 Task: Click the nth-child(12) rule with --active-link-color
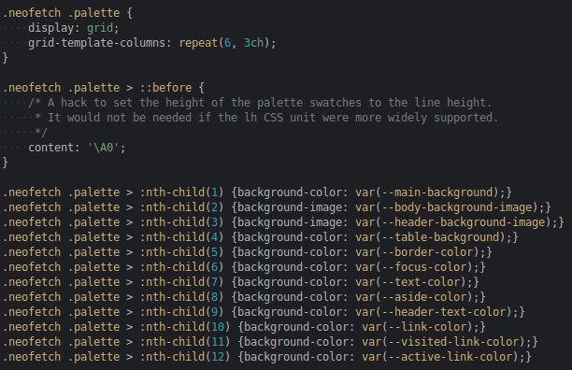click(x=266, y=357)
